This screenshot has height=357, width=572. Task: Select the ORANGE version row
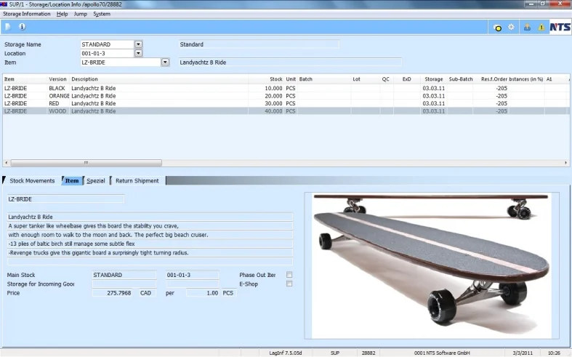coord(286,96)
